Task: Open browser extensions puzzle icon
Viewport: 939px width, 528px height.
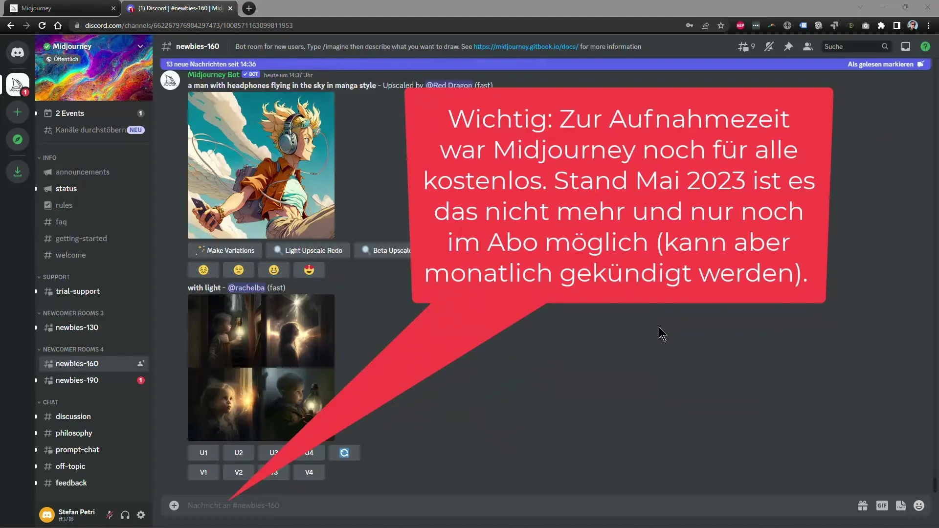Action: click(x=881, y=25)
